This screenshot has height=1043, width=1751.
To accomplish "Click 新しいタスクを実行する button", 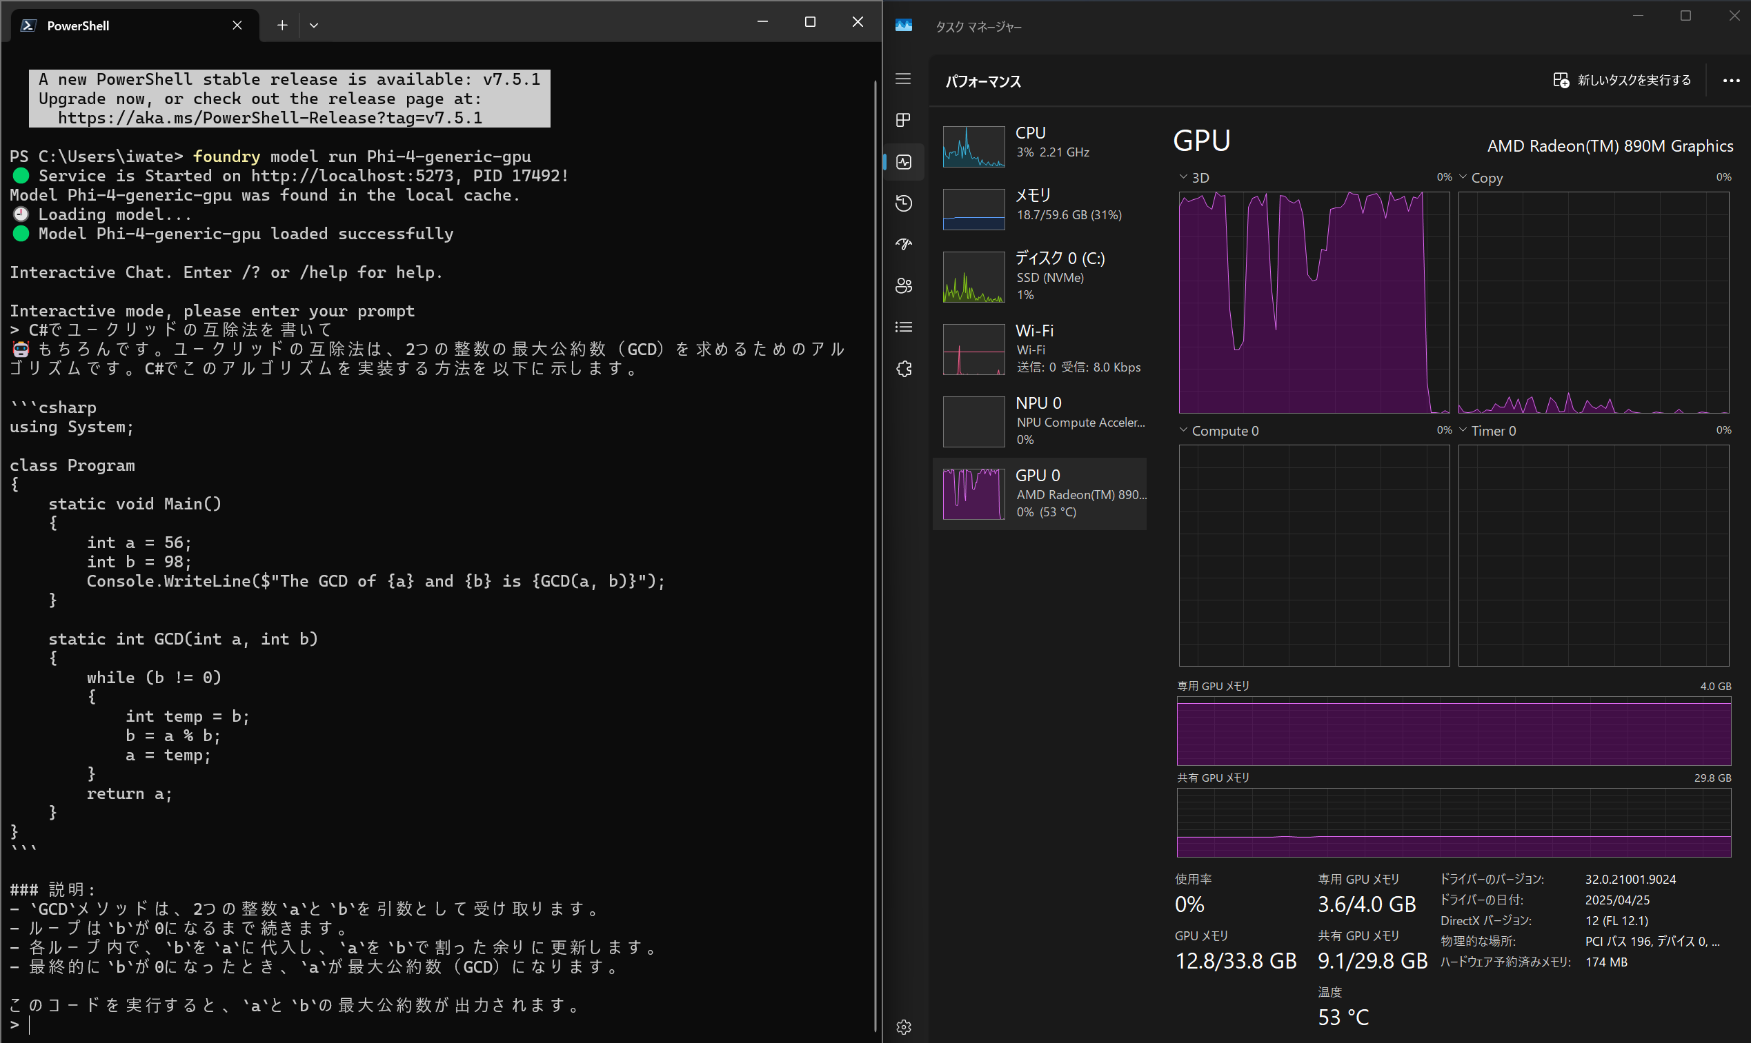I will click(x=1622, y=80).
